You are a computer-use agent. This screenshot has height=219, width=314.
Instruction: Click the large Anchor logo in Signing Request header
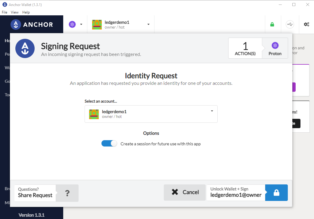point(25,48)
